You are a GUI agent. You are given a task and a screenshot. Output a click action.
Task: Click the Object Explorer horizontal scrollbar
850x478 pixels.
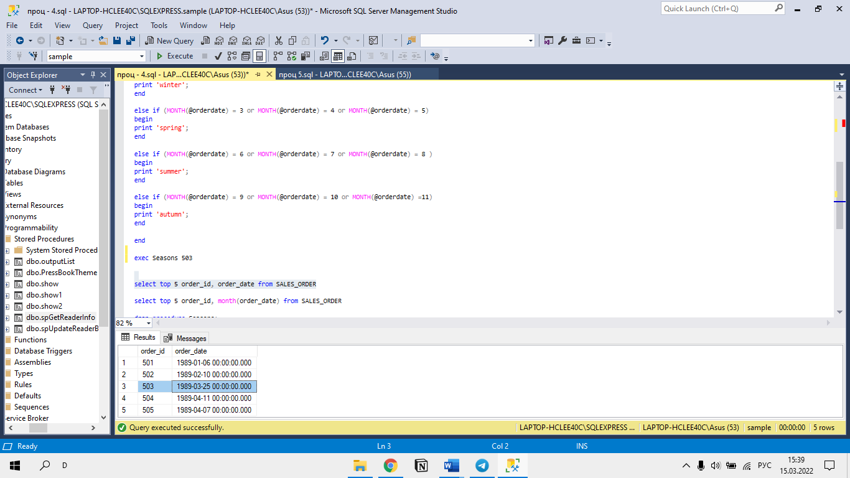[x=52, y=428]
